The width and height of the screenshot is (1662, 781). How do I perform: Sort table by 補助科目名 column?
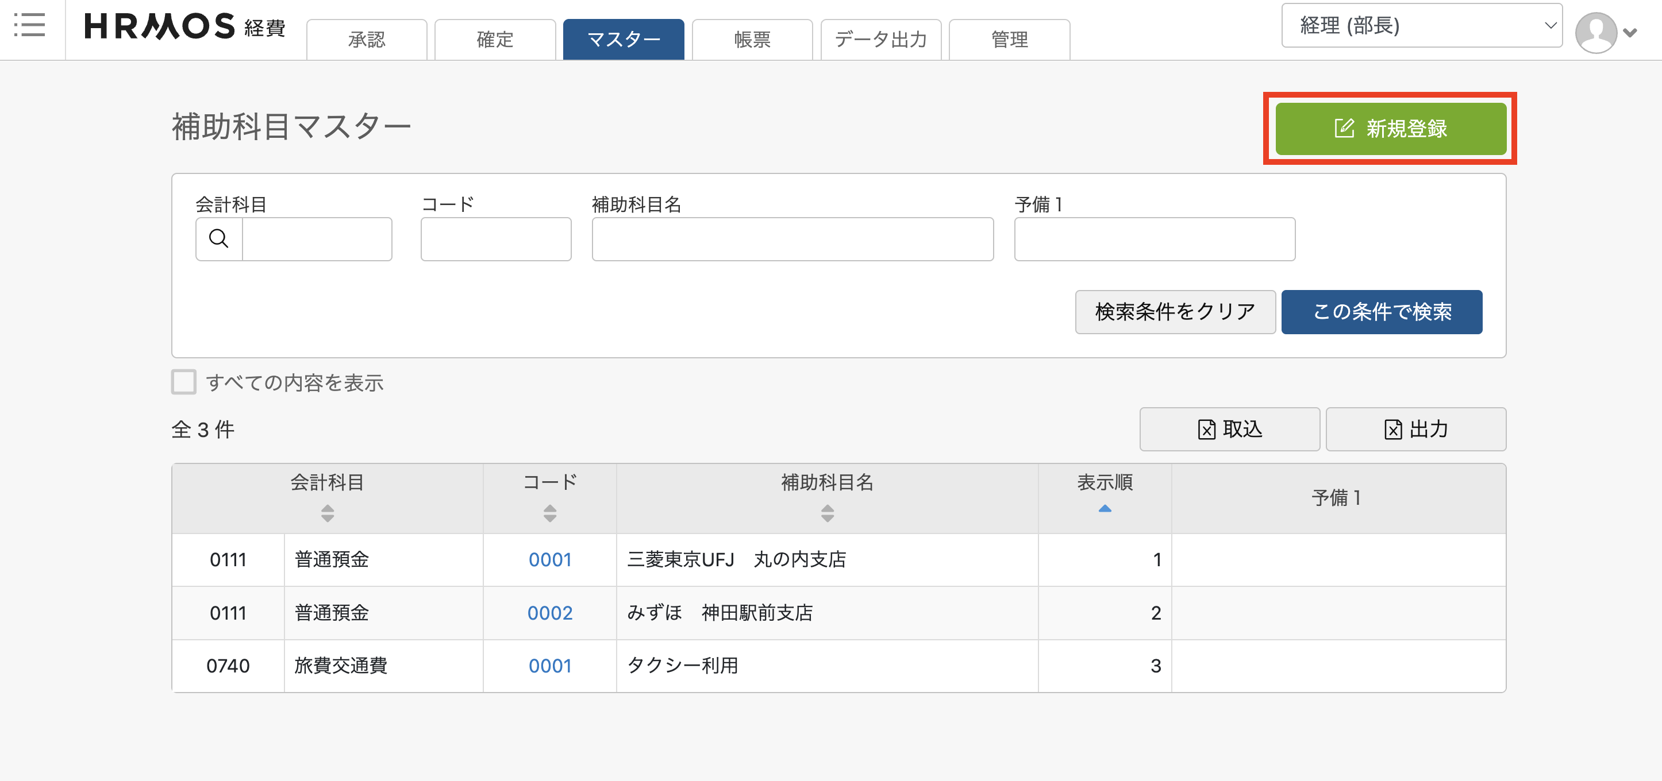click(x=827, y=513)
